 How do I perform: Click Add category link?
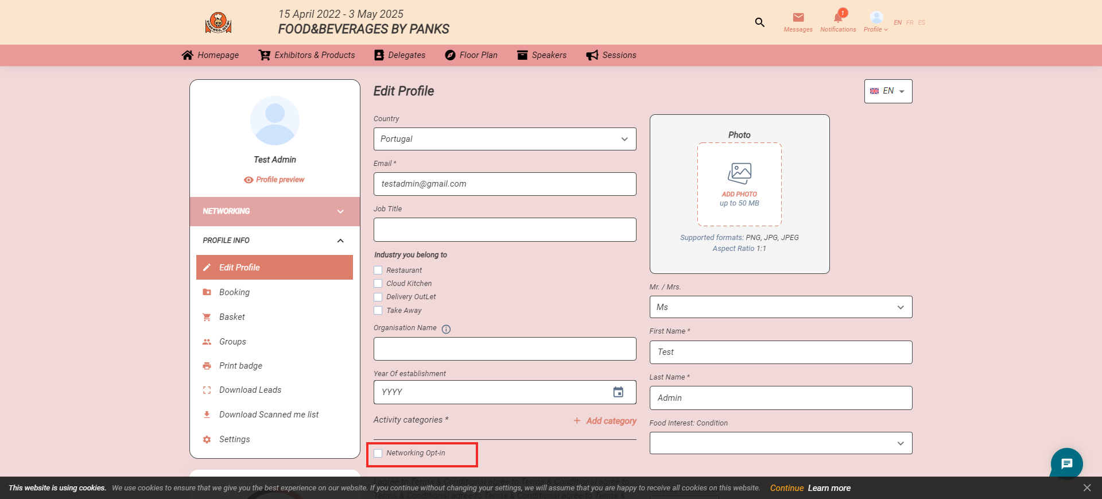(x=605, y=421)
